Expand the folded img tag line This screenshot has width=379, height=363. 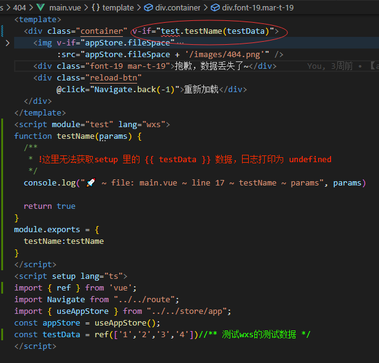coord(7,43)
